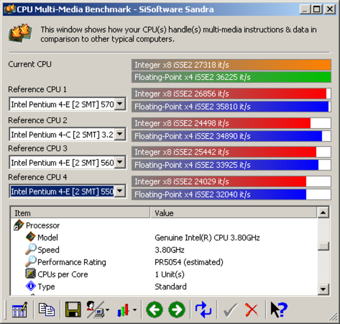Cancel with the red X icon
The image size is (340, 324).
pos(252,310)
